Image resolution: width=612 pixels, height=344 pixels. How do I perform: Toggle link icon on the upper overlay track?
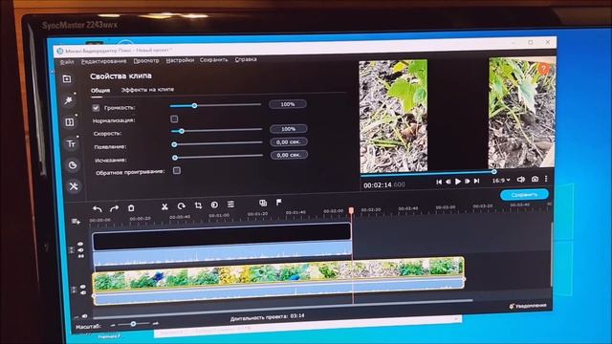pos(81,256)
